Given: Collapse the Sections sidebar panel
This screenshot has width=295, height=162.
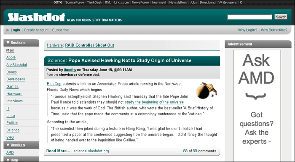Looking at the screenshot, I should pos(8,42).
